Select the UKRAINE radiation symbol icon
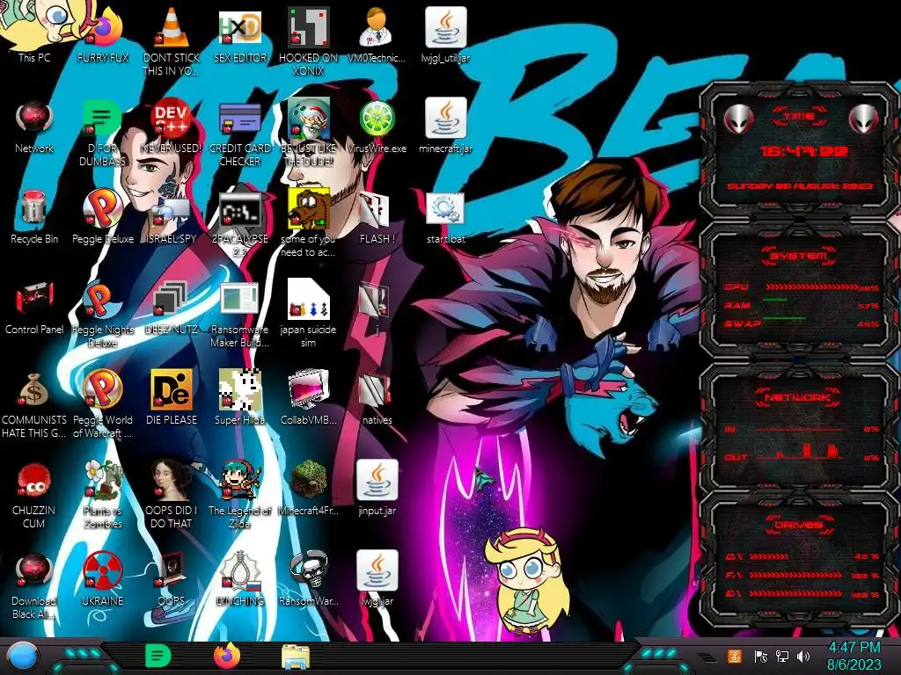901x675 pixels. (x=103, y=570)
